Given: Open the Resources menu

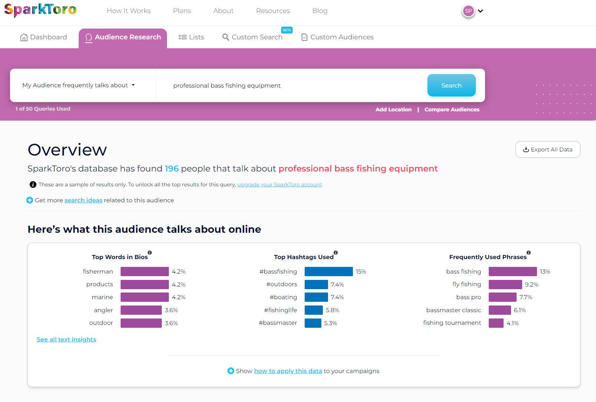Looking at the screenshot, I should (273, 11).
